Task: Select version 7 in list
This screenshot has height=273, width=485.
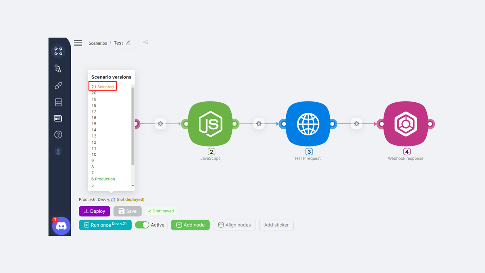Action: [x=93, y=173]
